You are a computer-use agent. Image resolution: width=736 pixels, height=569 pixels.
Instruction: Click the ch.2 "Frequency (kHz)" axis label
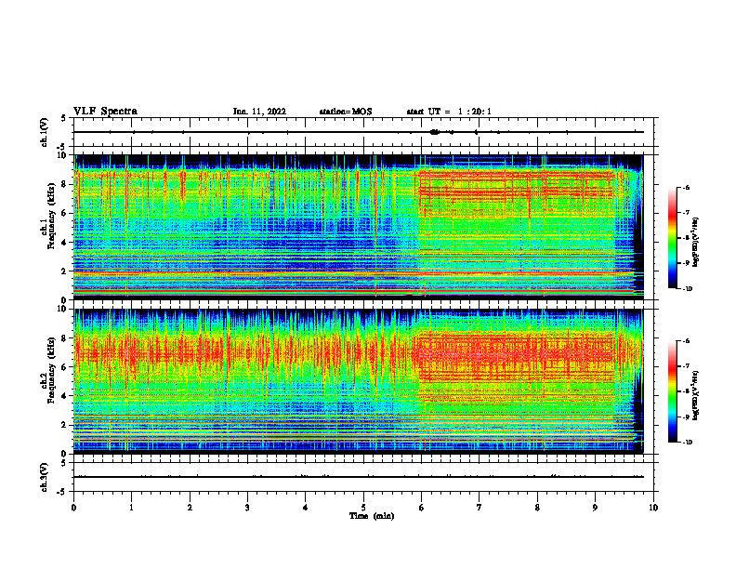pyautogui.click(x=52, y=368)
